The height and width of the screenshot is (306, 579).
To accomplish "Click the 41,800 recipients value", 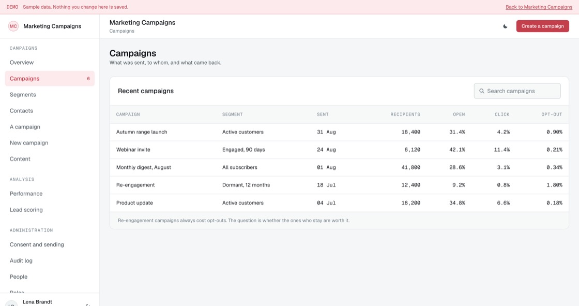I will pos(410,167).
